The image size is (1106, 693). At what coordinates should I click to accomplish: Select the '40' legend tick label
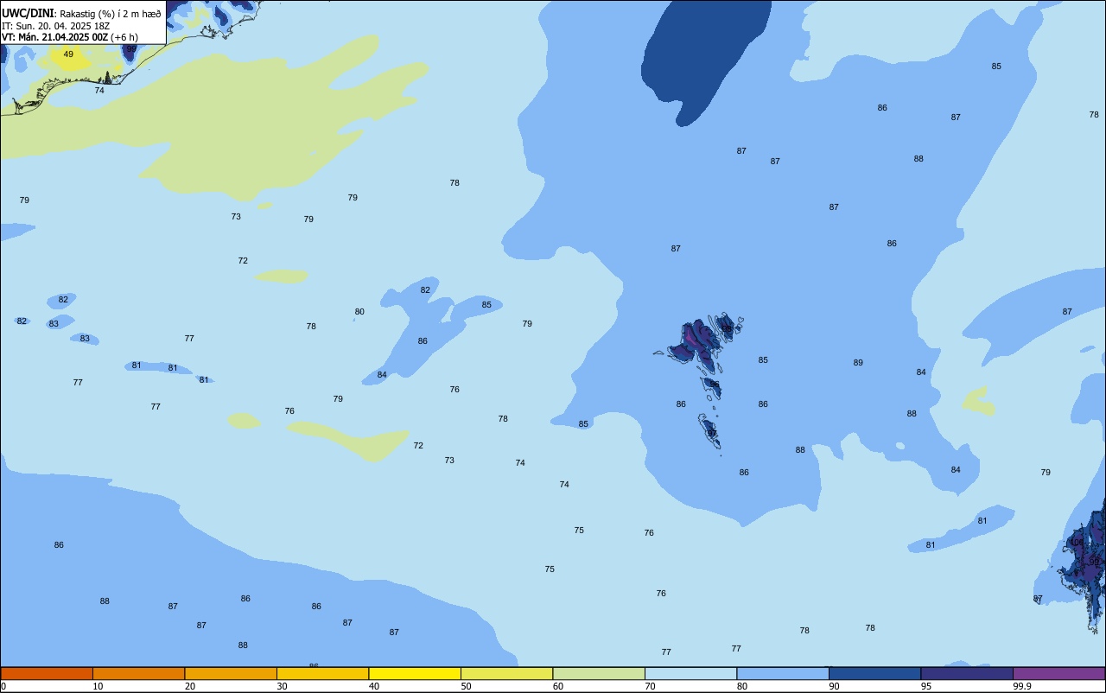374,686
